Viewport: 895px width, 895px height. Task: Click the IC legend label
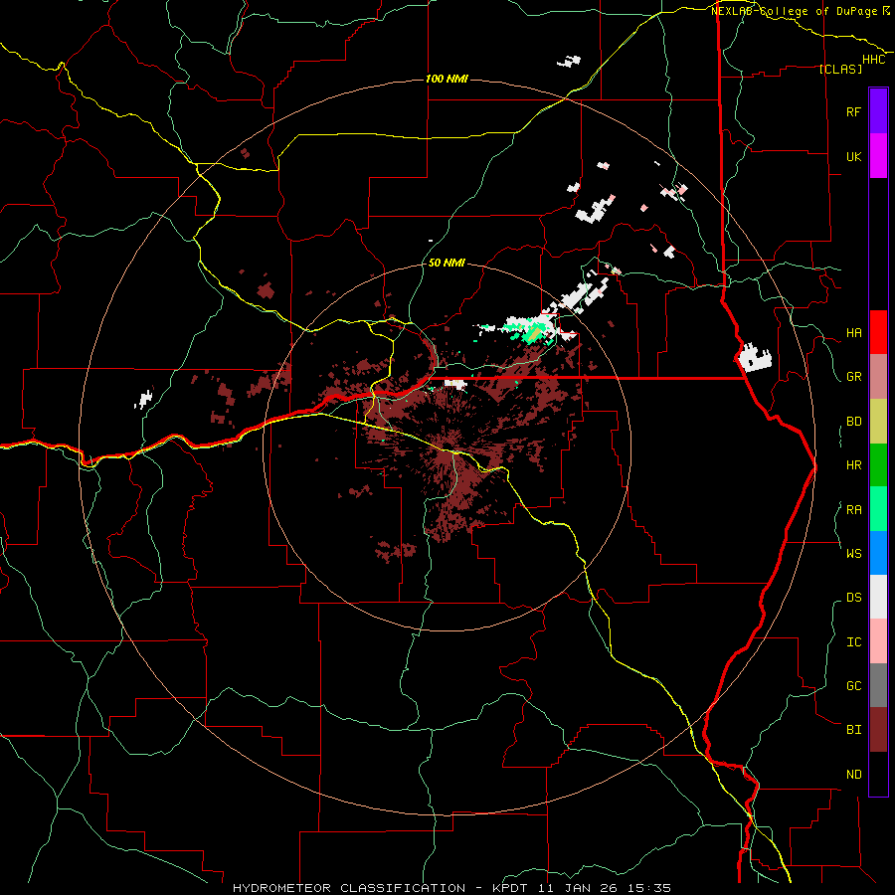tap(853, 642)
